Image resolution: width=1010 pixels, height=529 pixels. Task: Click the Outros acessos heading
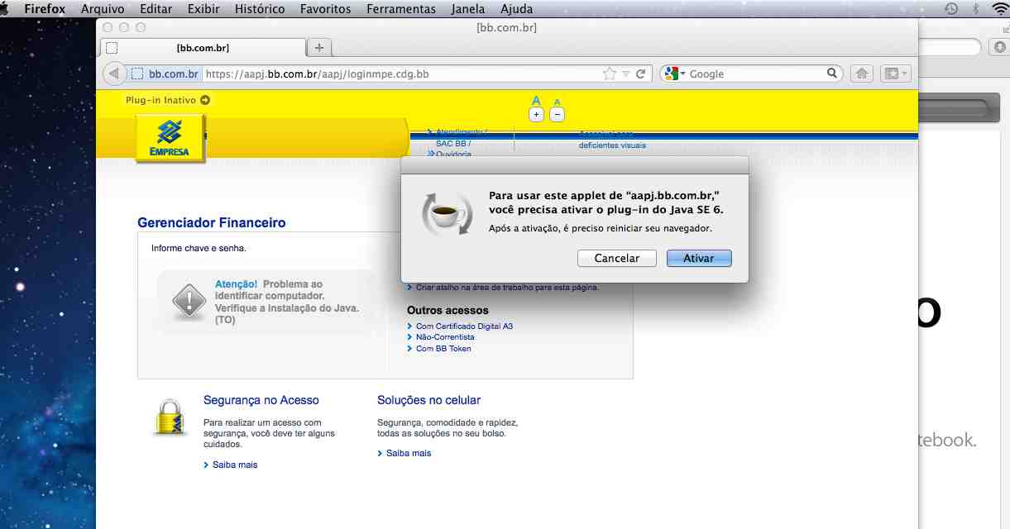448,311
